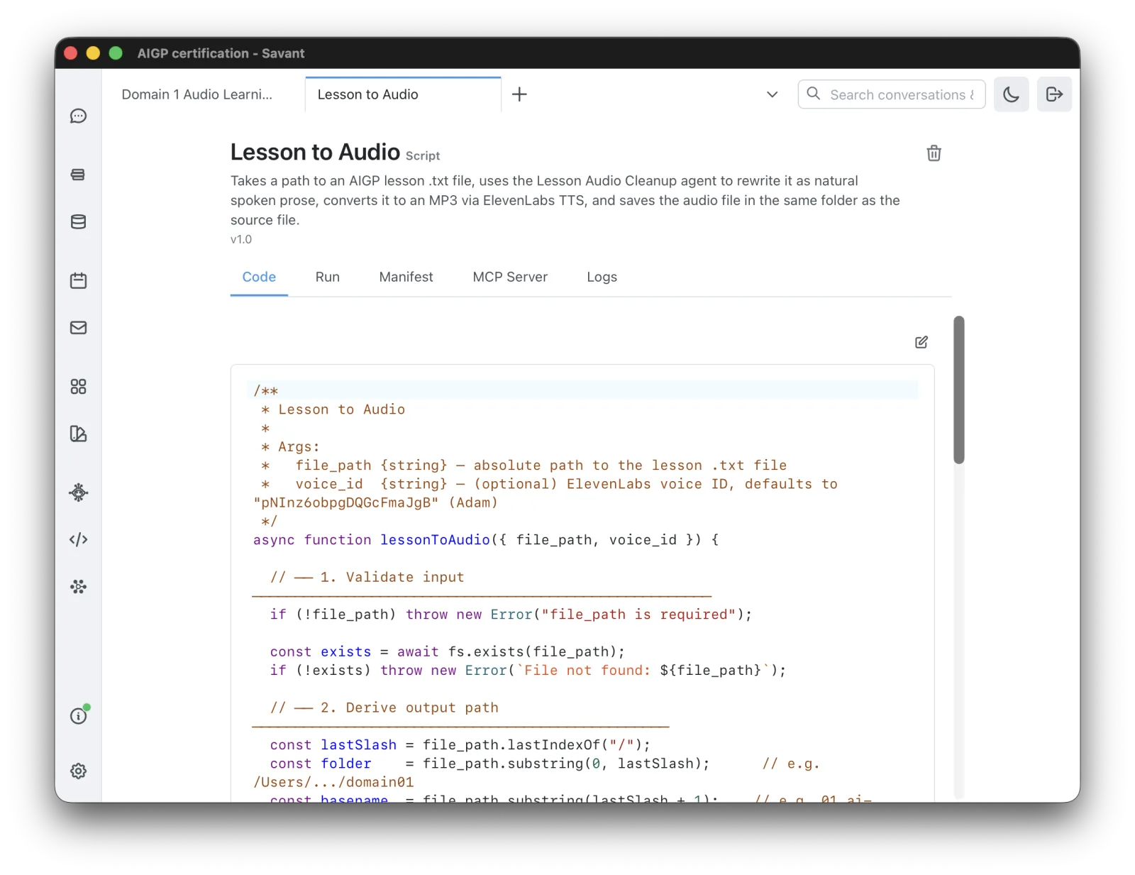Click the window title 'AIGP certification - Savant'
Viewport: 1135px width, 875px height.
coord(221,53)
